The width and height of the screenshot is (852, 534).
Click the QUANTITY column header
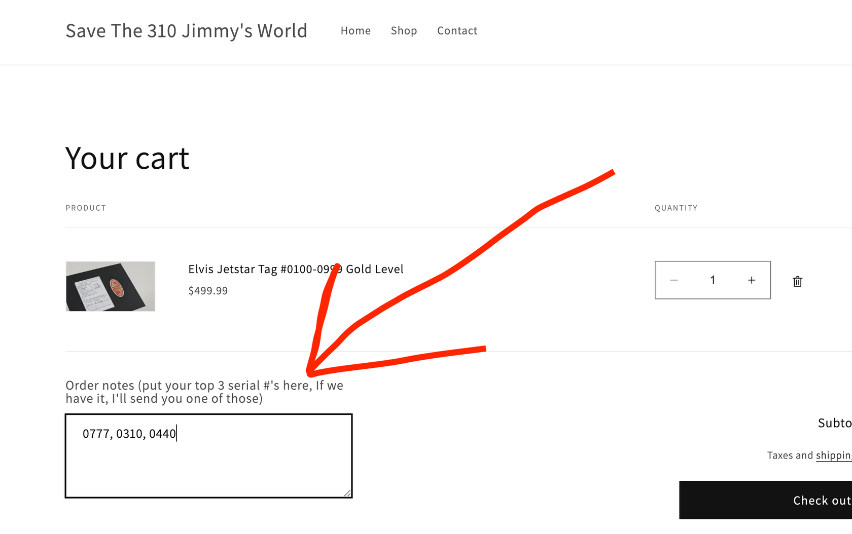coord(676,208)
